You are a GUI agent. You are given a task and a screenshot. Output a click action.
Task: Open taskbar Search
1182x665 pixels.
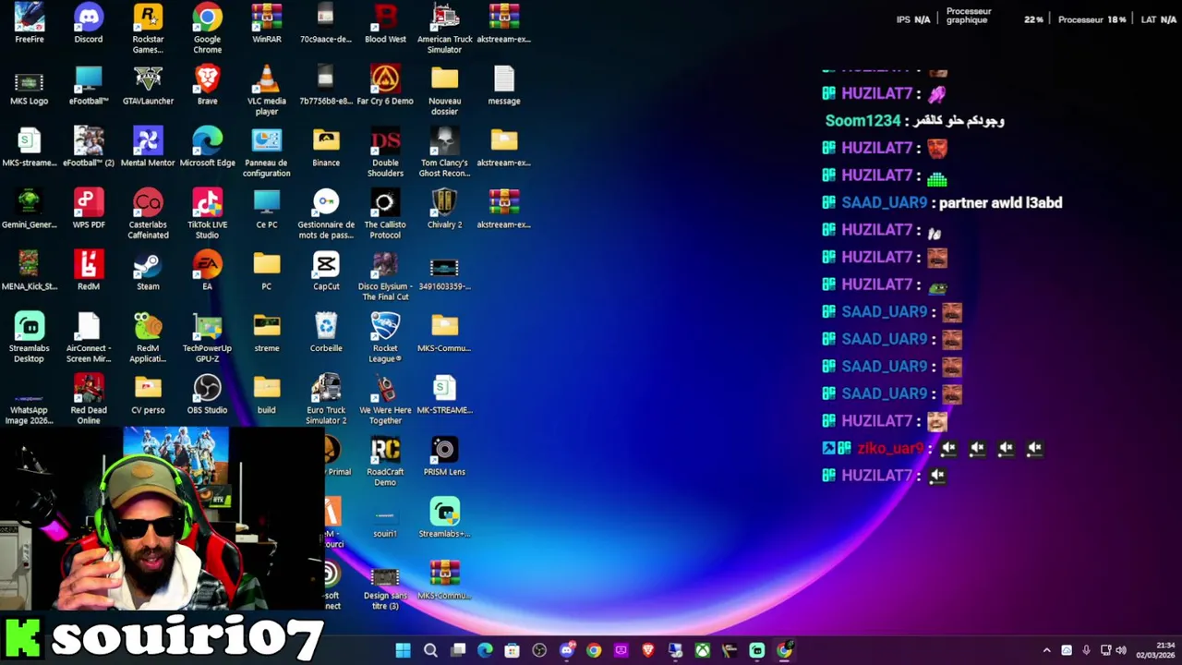pos(430,650)
